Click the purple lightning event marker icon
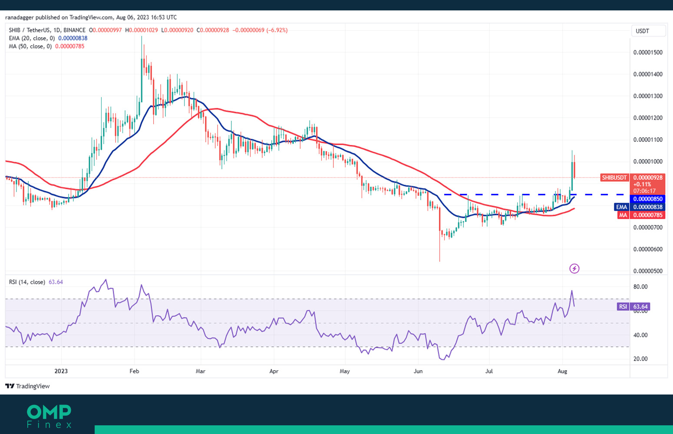673x434 pixels. point(574,269)
